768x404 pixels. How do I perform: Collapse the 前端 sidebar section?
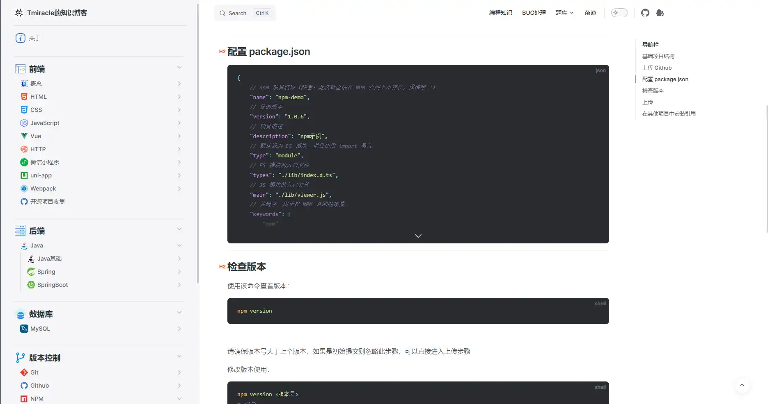click(179, 67)
